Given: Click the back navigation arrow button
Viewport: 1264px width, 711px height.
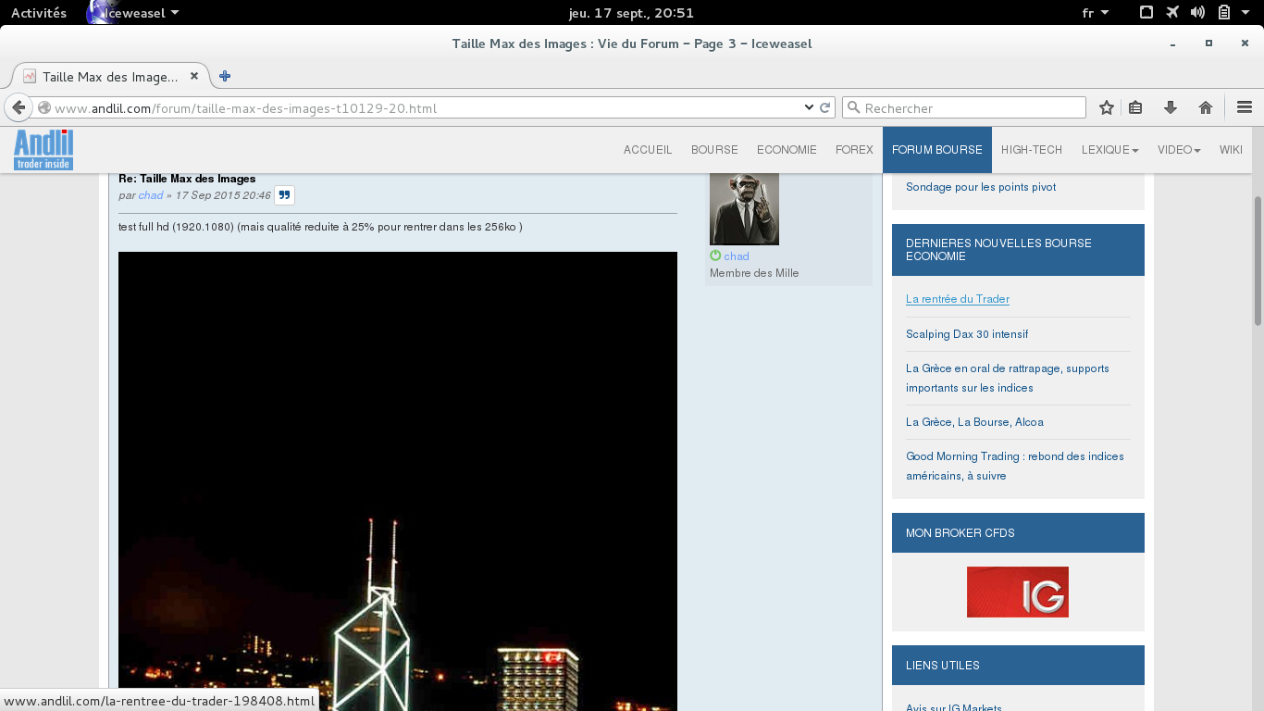Looking at the screenshot, I should click(x=19, y=107).
